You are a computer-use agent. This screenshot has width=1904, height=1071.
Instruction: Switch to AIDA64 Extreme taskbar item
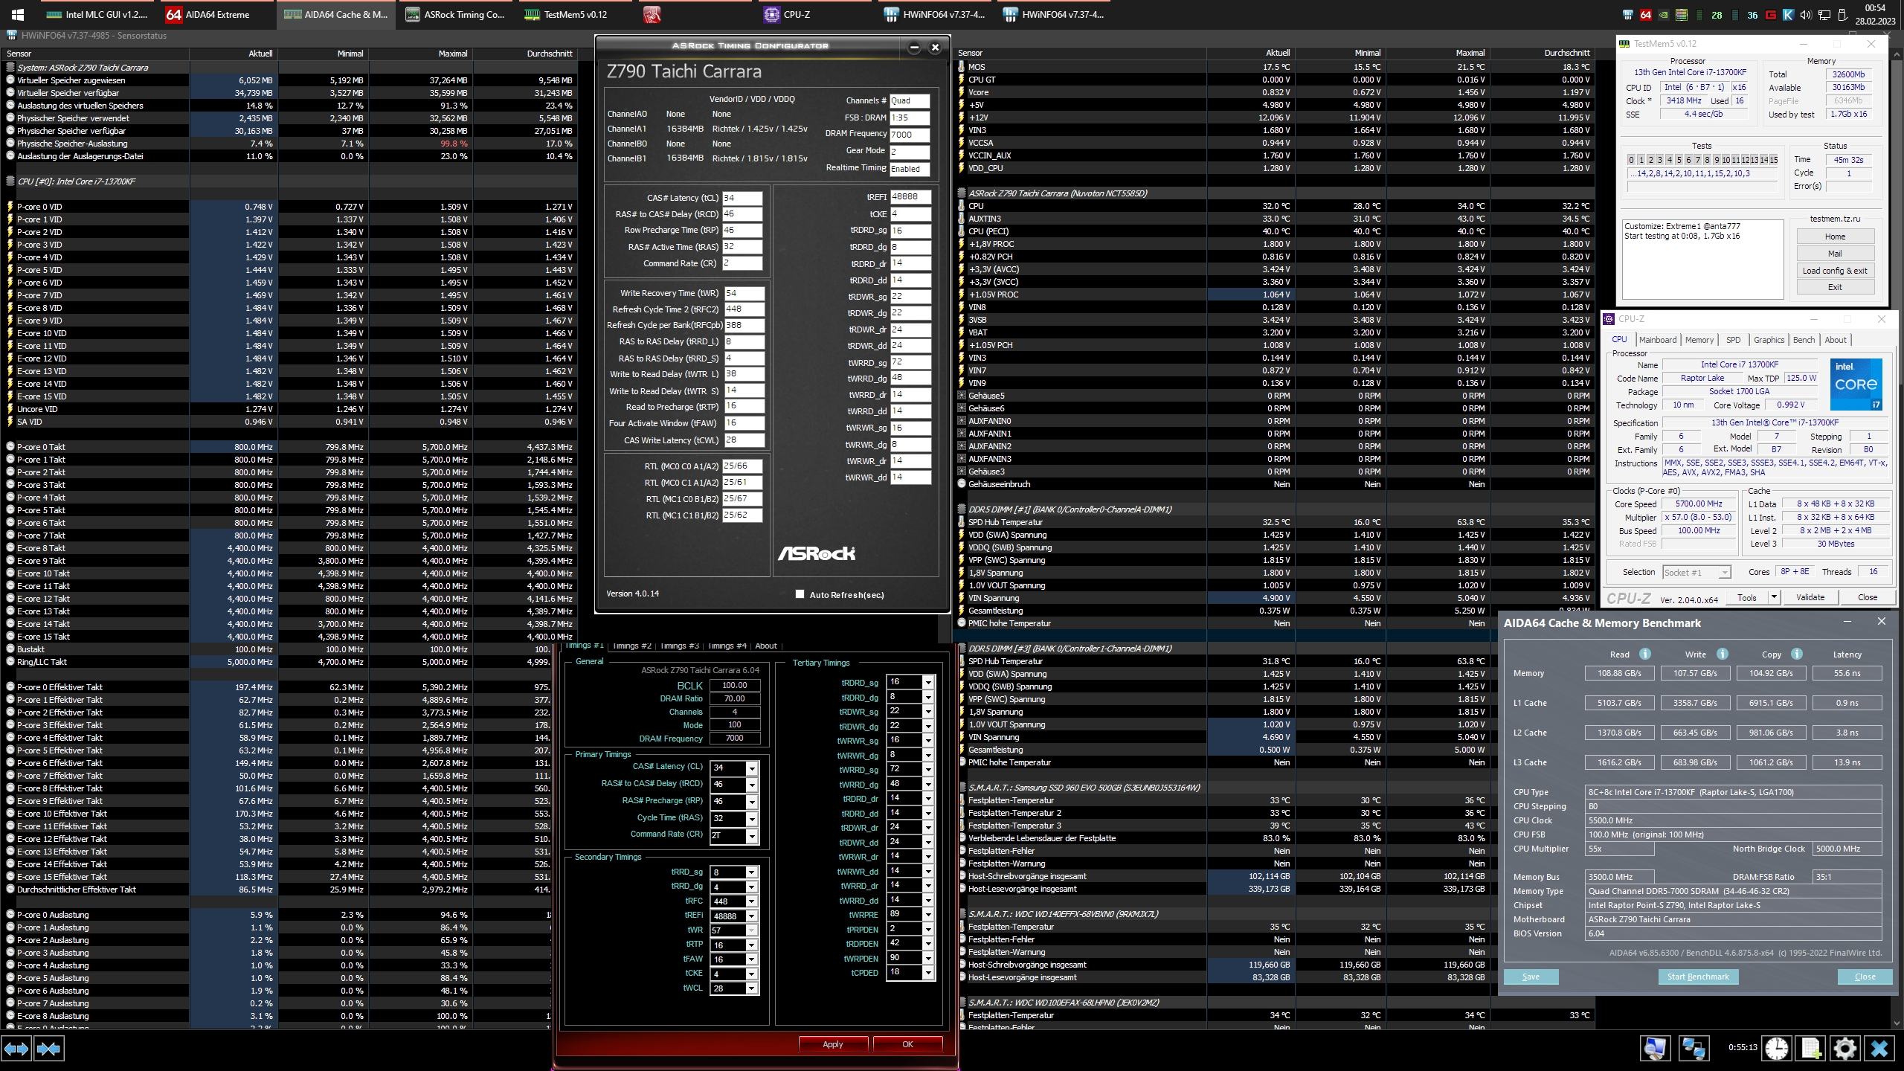(216, 14)
